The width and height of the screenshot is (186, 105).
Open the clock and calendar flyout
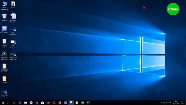[x=176, y=103]
